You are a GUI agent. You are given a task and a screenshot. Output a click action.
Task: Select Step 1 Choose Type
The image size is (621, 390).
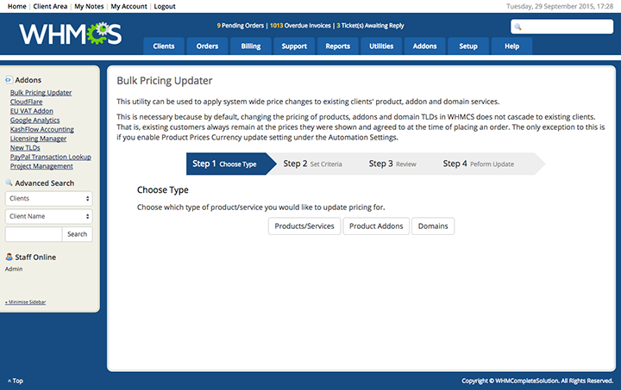click(231, 164)
